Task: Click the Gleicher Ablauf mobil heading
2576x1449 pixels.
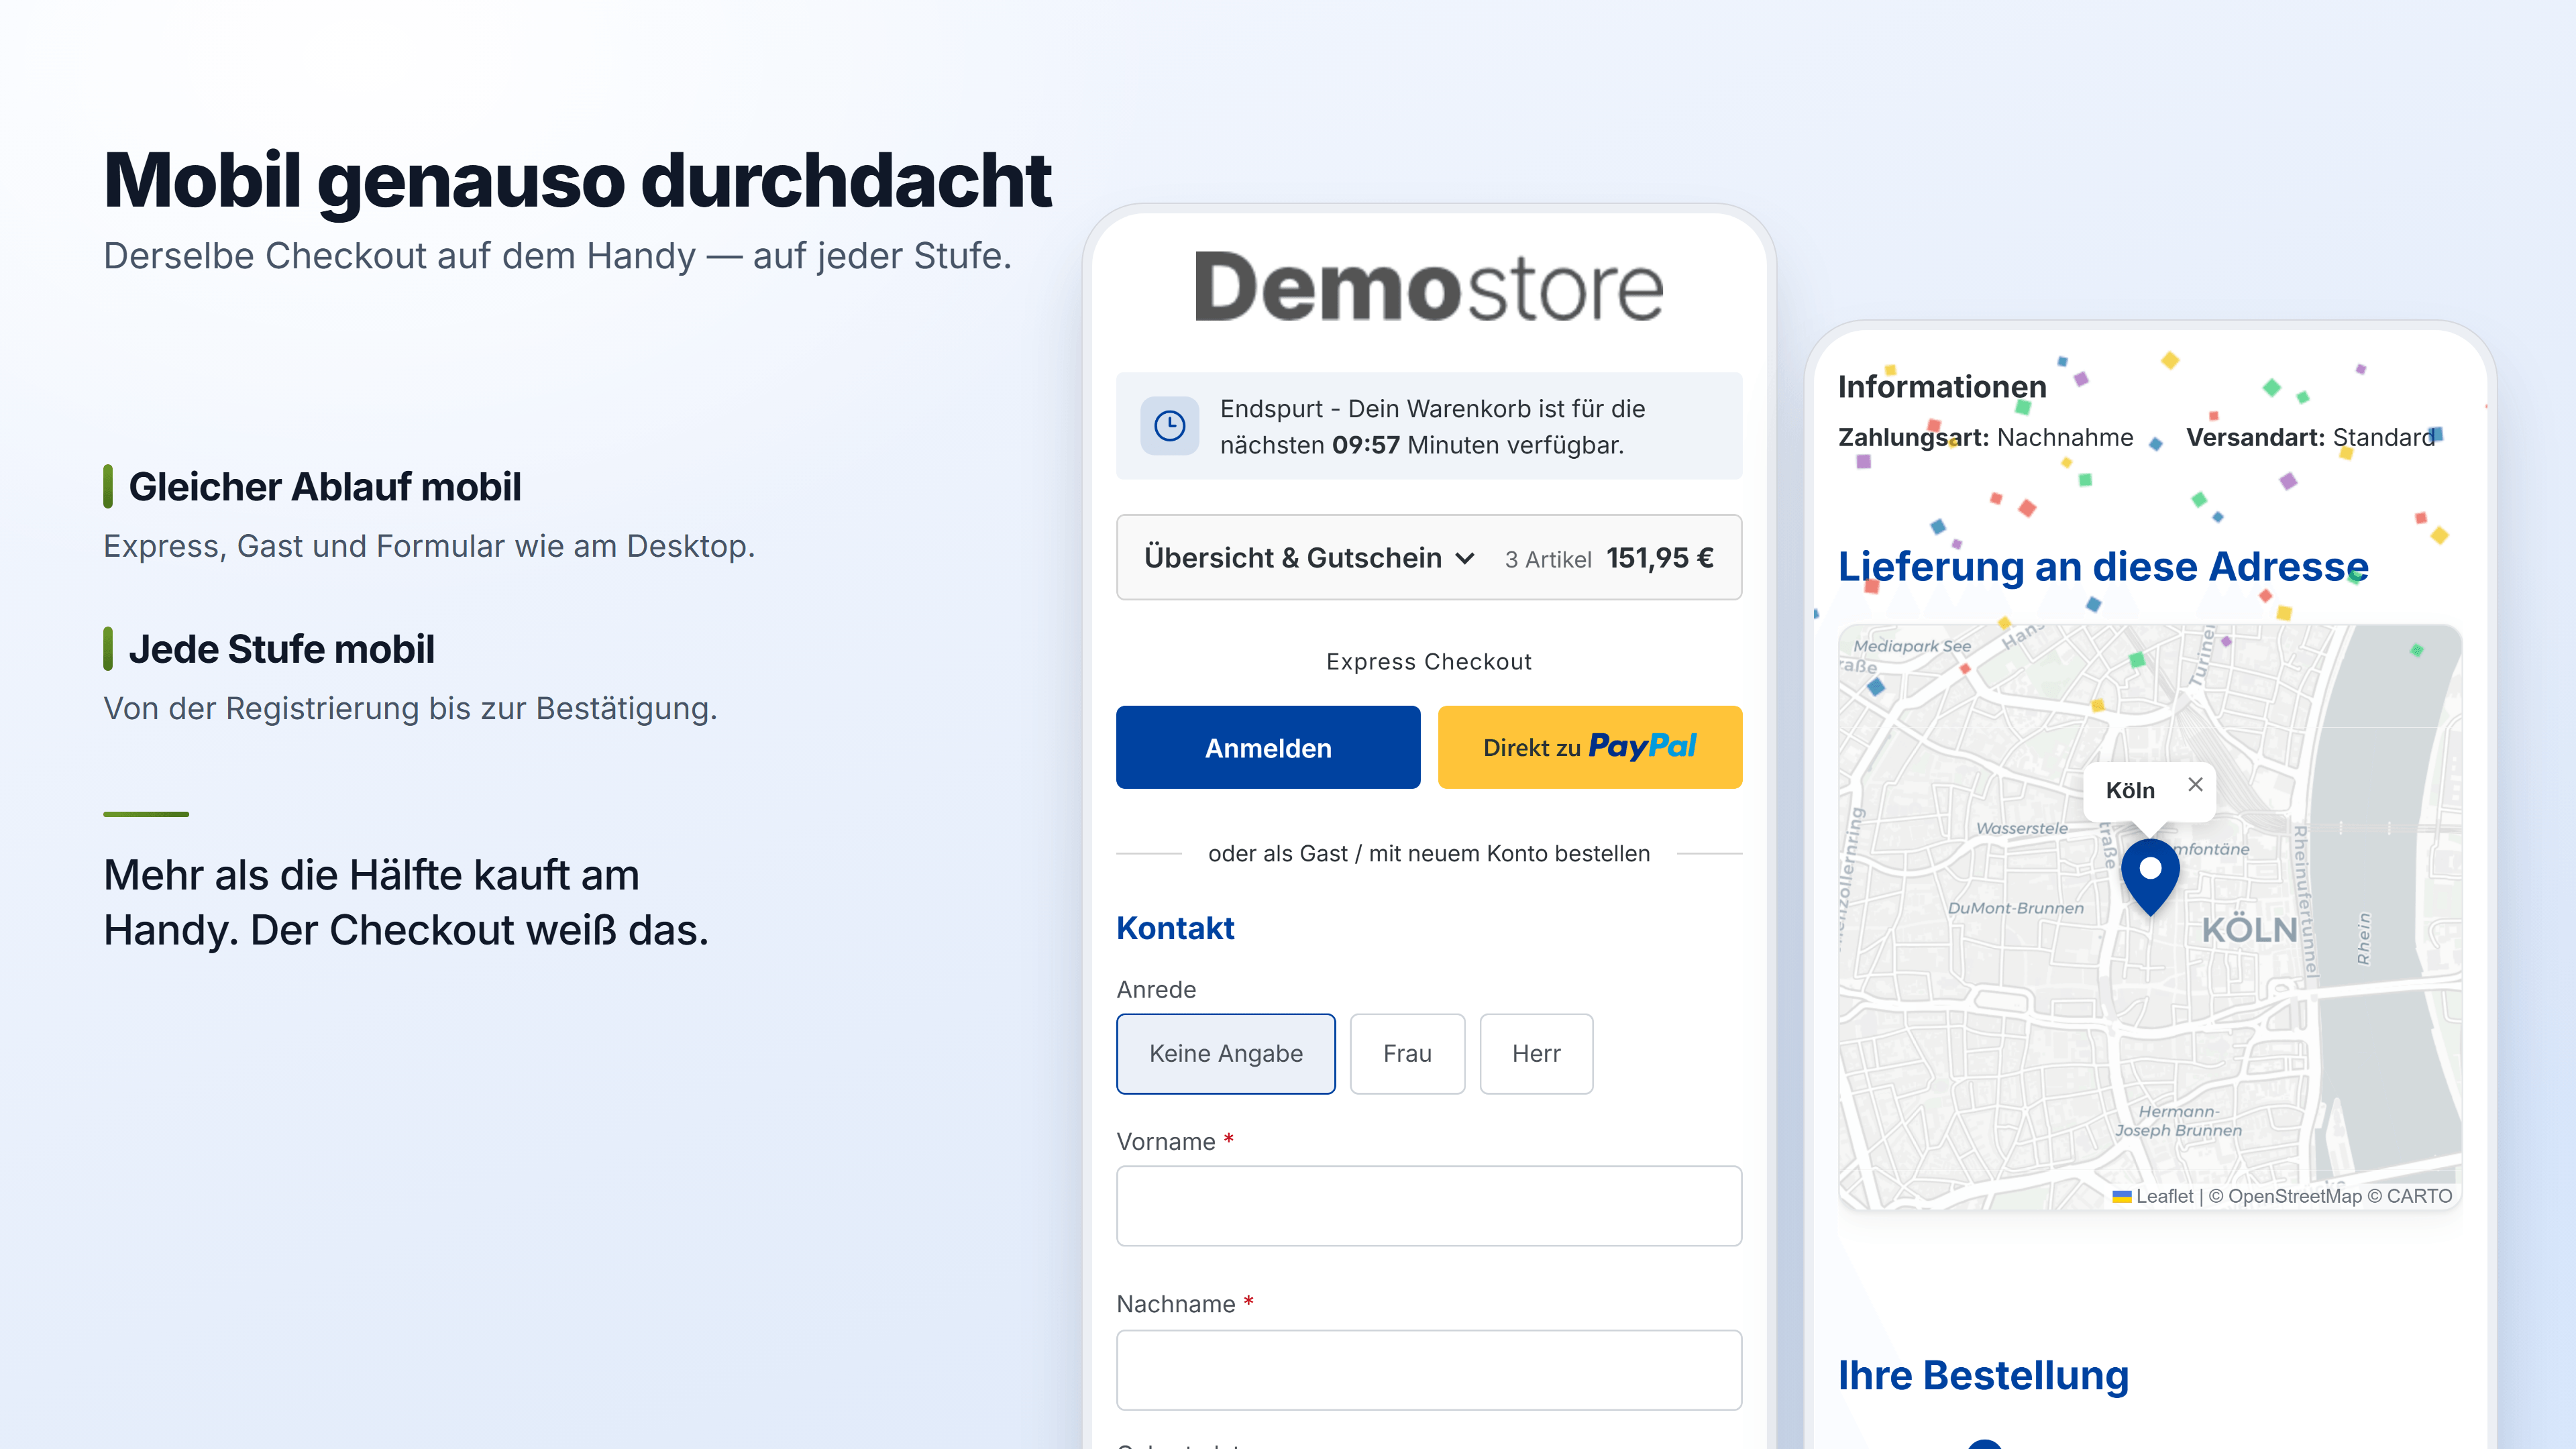Action: pyautogui.click(x=325, y=487)
